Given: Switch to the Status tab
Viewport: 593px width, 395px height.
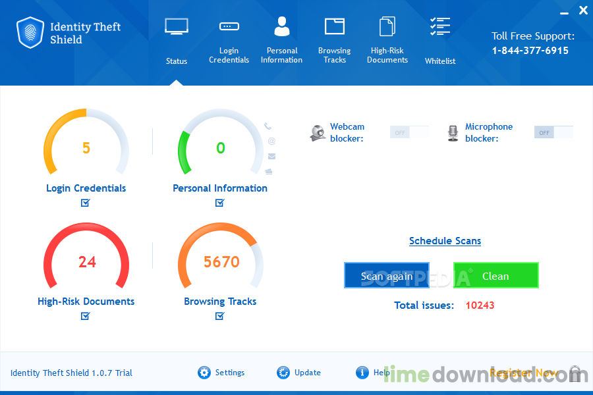Looking at the screenshot, I should tap(176, 41).
